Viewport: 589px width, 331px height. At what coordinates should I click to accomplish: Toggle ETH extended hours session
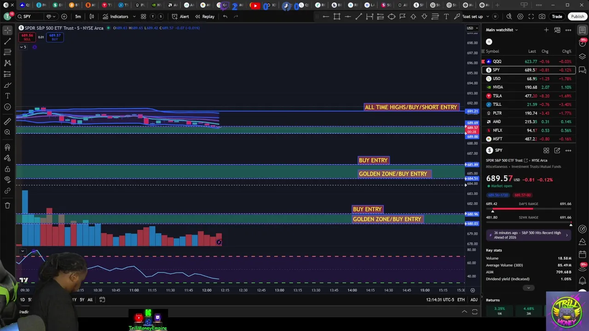coord(461,300)
